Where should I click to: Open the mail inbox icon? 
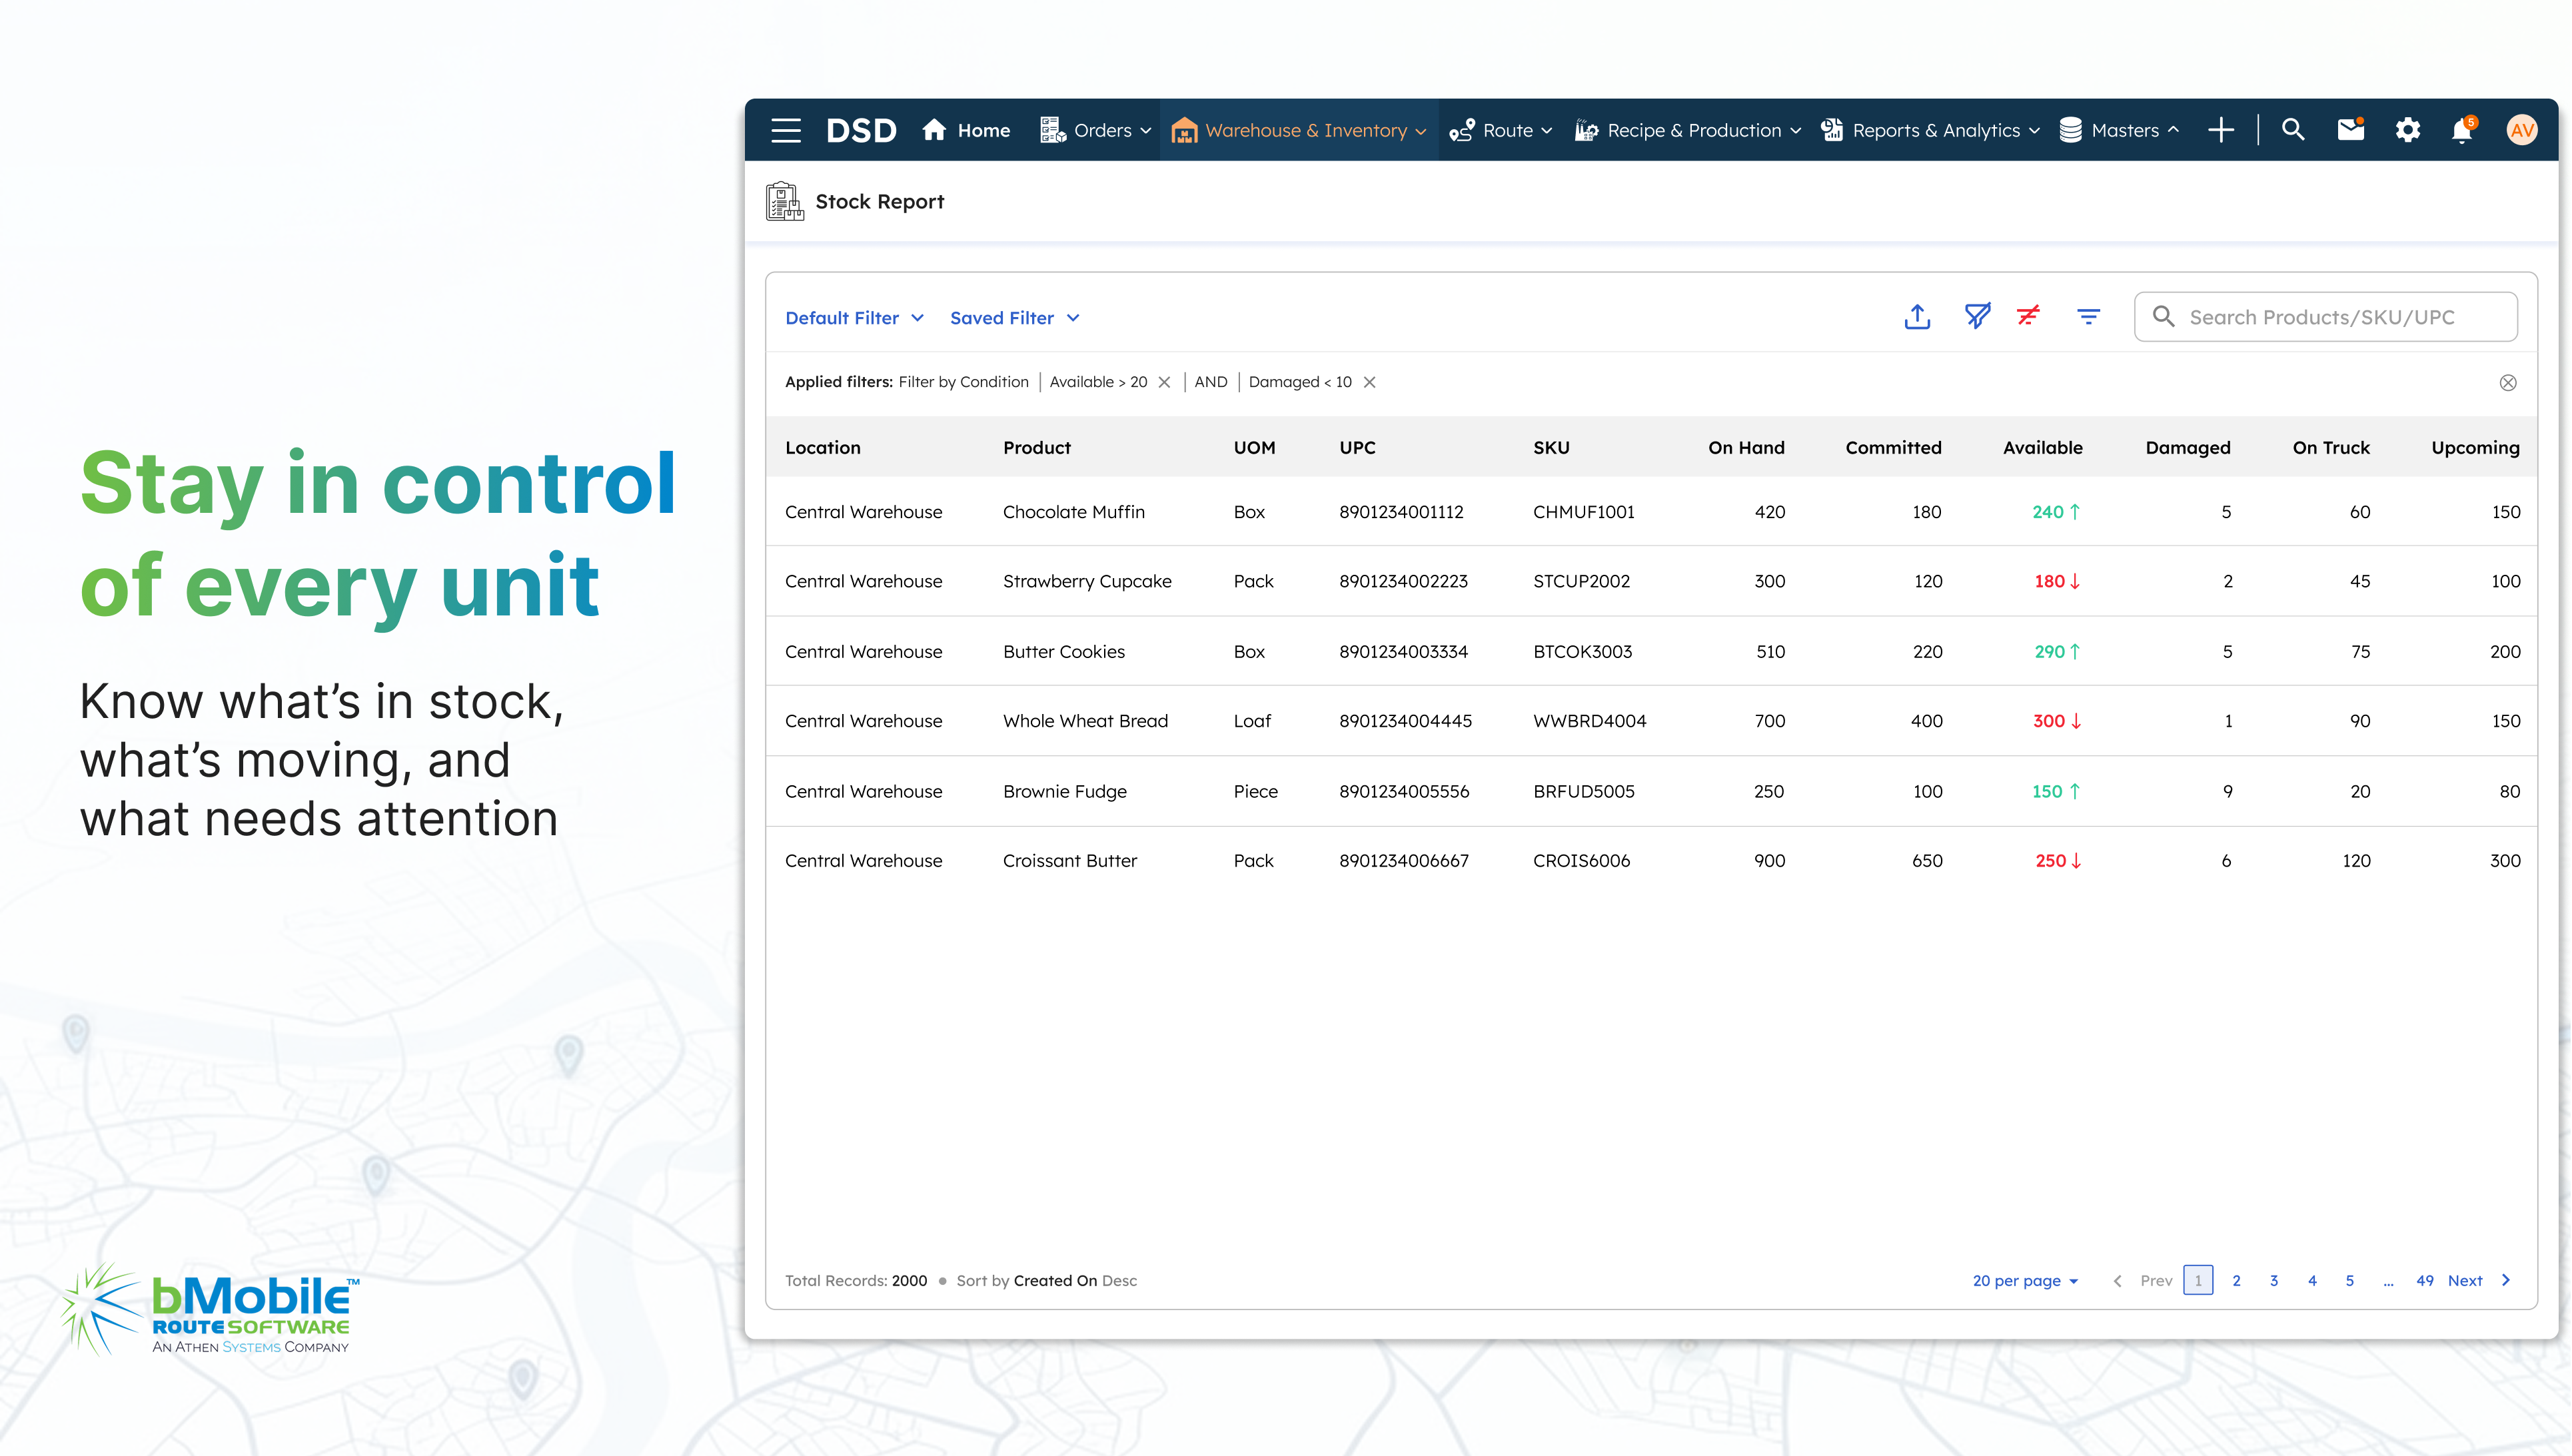pyautogui.click(x=2350, y=130)
